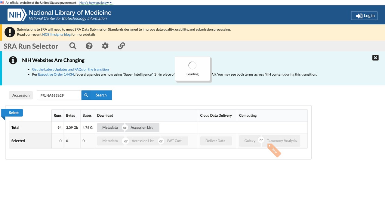The width and height of the screenshot is (385, 217).
Task: Click the info icon in the NIH banner
Action: 13,60
